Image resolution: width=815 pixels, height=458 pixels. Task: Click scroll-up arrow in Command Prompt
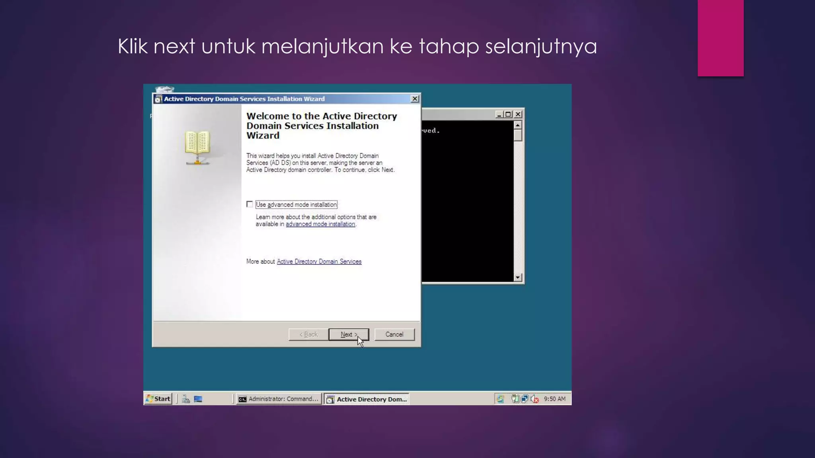click(x=518, y=125)
